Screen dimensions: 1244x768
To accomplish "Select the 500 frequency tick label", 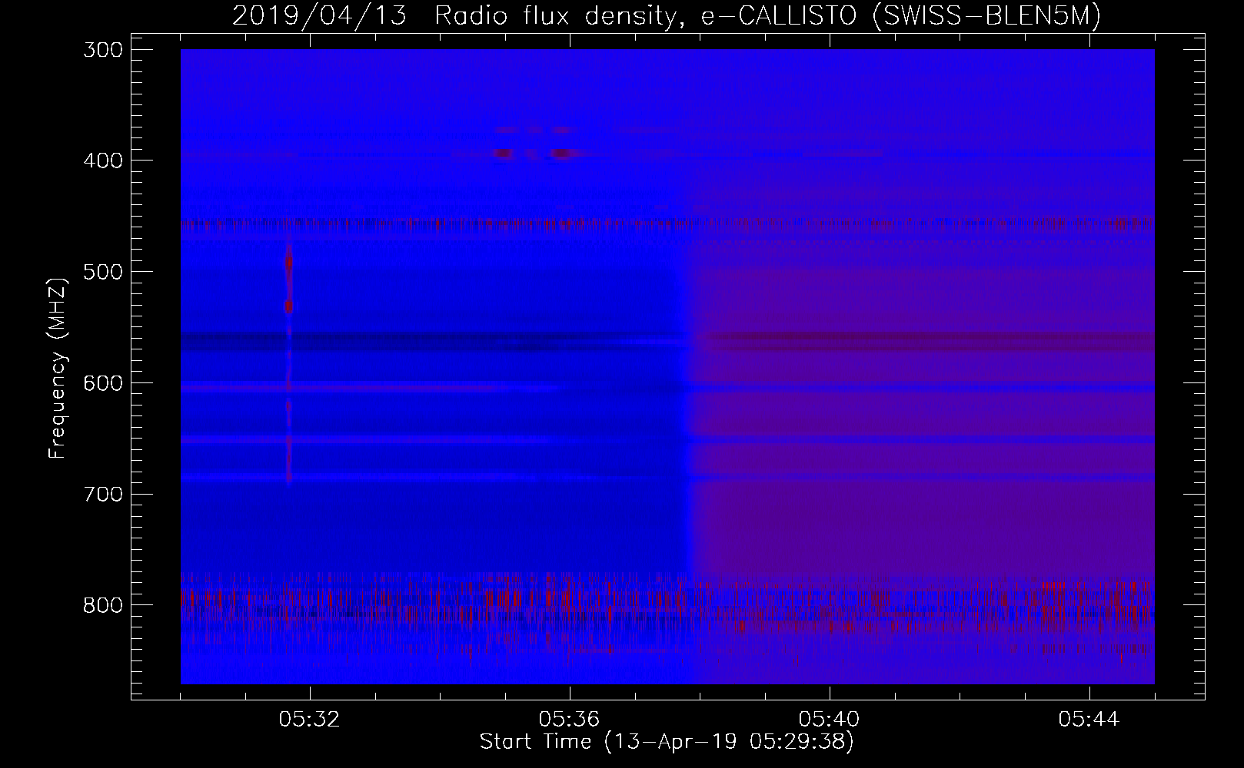I will pos(102,272).
